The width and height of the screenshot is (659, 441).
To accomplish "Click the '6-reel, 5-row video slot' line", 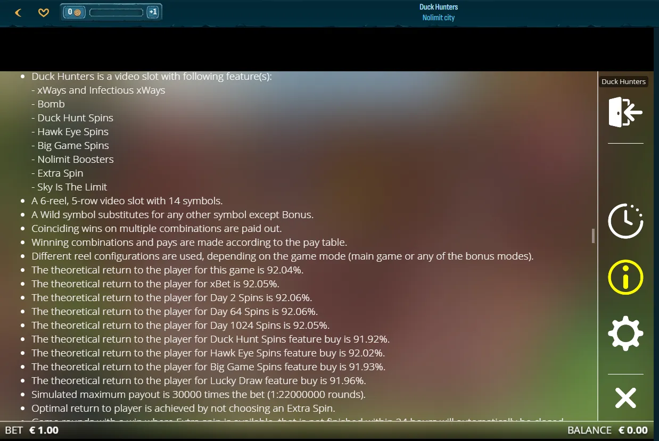I will 127,201.
